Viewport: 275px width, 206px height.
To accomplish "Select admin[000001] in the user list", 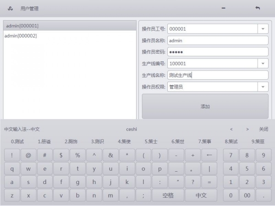I will pos(22,26).
